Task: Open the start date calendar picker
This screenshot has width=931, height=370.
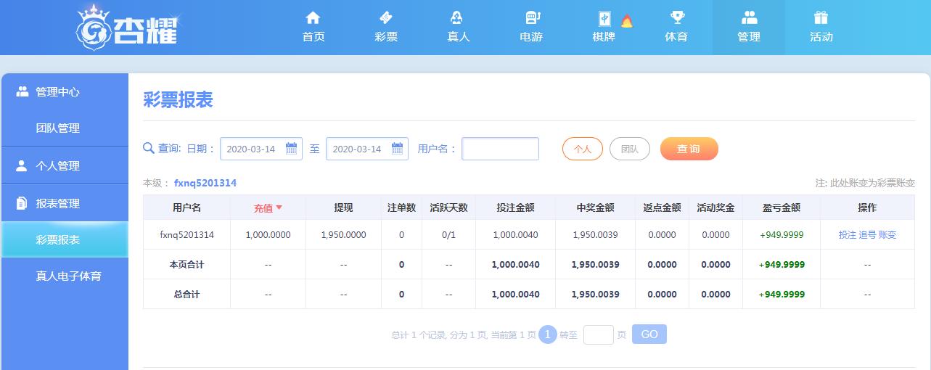Action: tap(292, 149)
